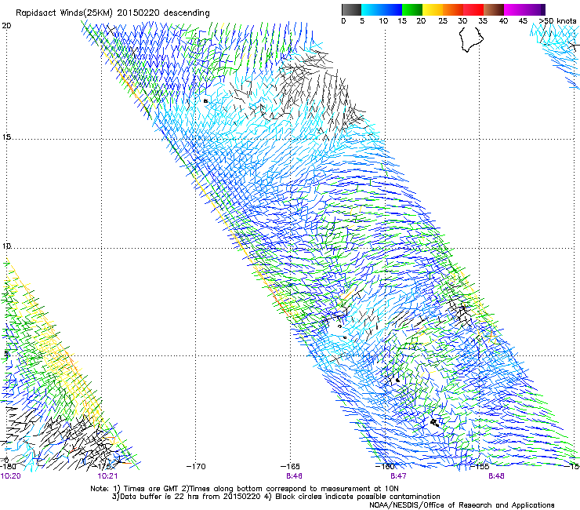
Task: Click the cyan-to-blue 5–15 knots legend segment
Action: tap(382, 9)
